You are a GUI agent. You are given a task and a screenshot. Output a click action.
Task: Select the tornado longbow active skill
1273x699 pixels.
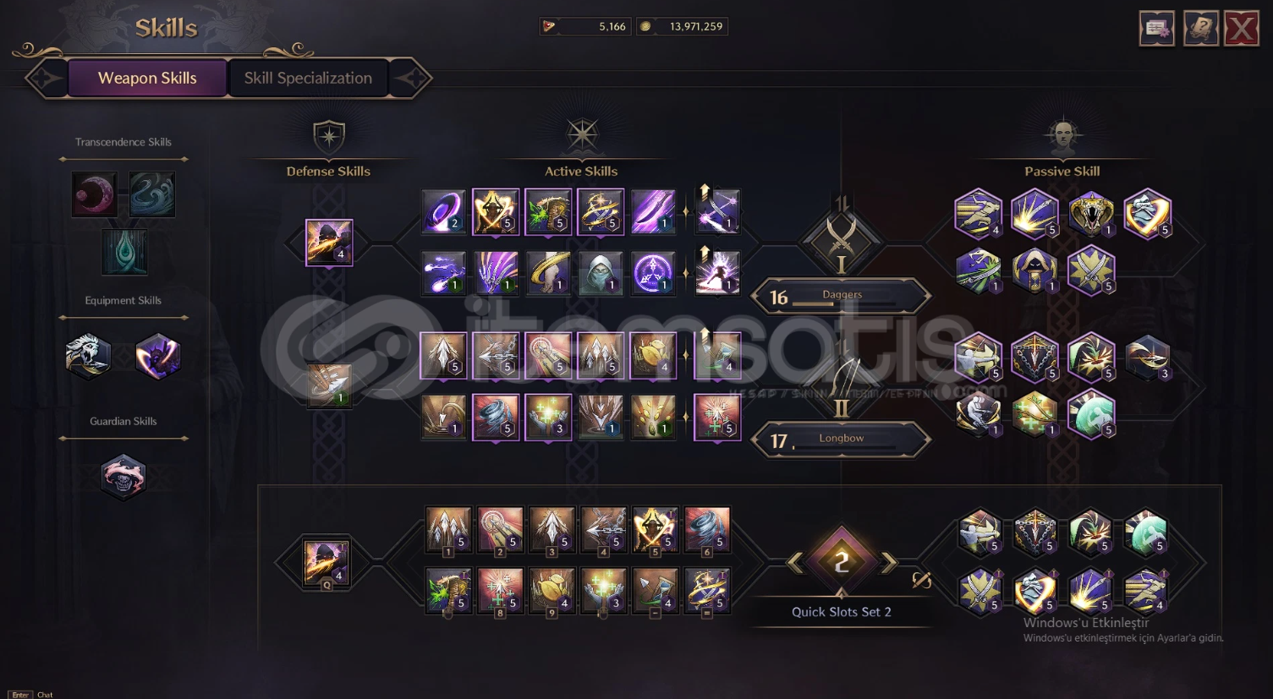pyautogui.click(x=496, y=417)
